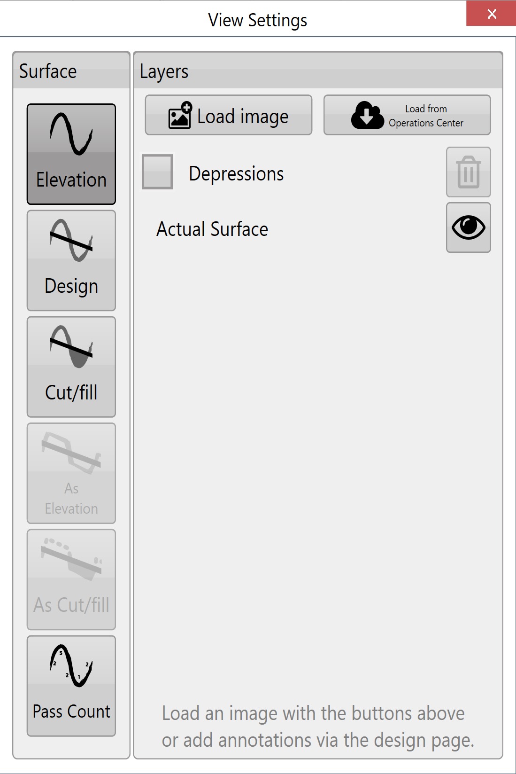Select the Pass Count surface view
The image size is (516, 774).
point(71,686)
